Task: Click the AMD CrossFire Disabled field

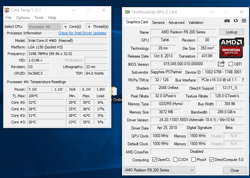Action: tap(197, 151)
